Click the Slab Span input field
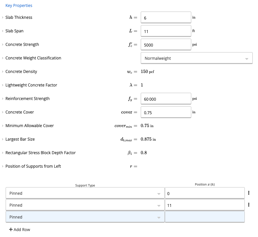 [166, 31]
